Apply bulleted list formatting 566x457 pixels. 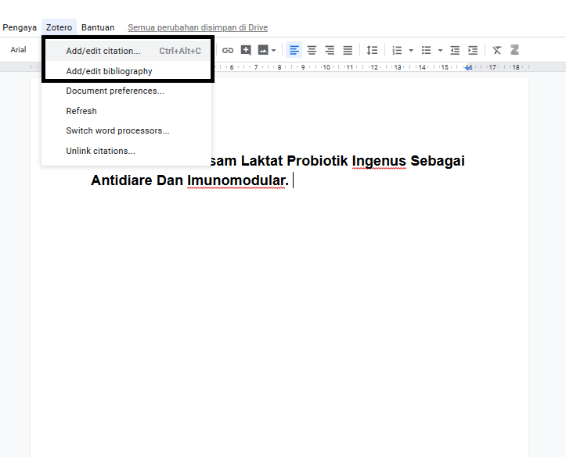[x=426, y=50]
